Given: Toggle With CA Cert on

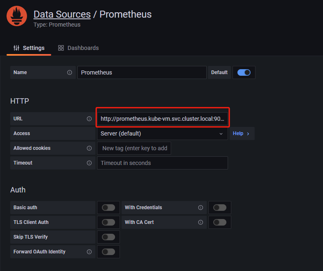Looking at the screenshot, I should 220,222.
